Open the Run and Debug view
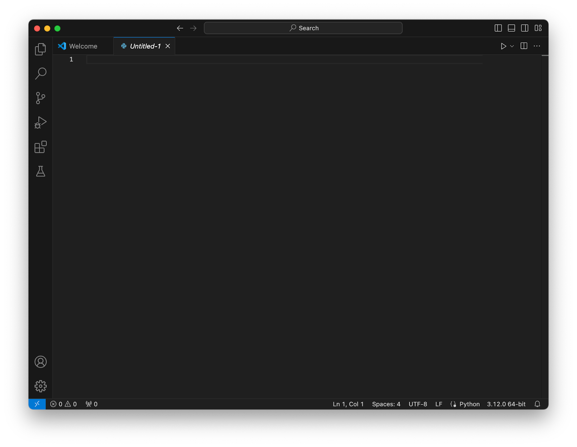Screen dimensions: 577x447 pos(40,122)
